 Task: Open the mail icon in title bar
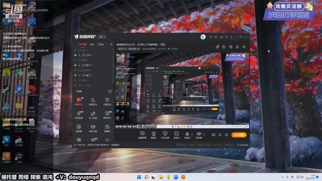[x=211, y=37]
